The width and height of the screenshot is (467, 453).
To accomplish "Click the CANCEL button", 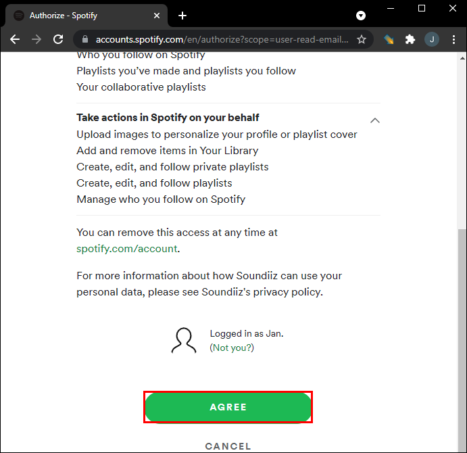I will coord(228,446).
